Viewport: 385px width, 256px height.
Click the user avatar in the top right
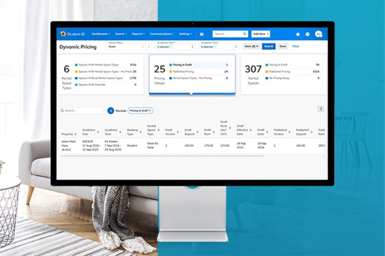pos(318,33)
